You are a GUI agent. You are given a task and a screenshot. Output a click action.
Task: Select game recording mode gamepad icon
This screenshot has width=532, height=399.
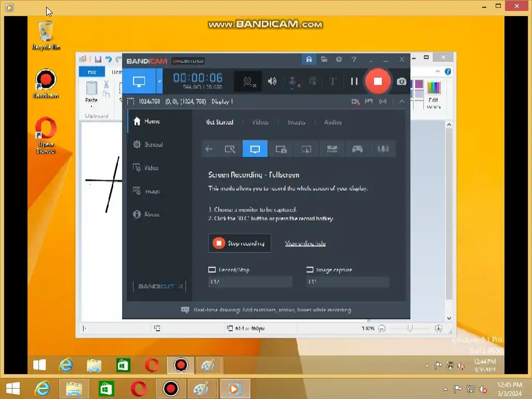point(357,149)
